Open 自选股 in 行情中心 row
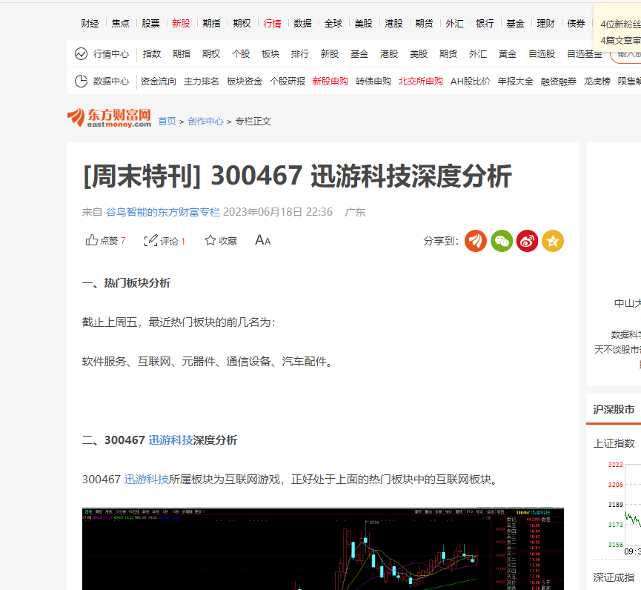 click(542, 53)
